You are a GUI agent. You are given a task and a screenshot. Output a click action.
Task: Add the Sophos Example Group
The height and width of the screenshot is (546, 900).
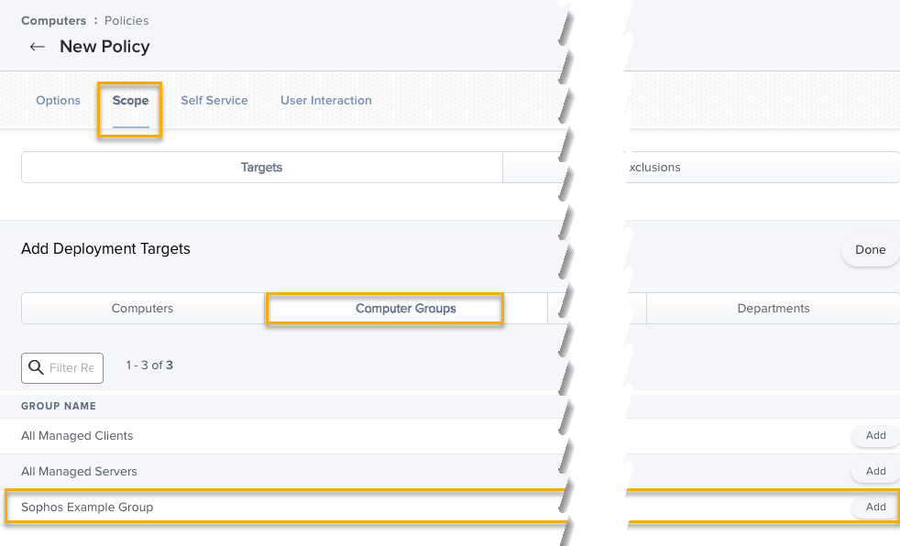click(875, 507)
